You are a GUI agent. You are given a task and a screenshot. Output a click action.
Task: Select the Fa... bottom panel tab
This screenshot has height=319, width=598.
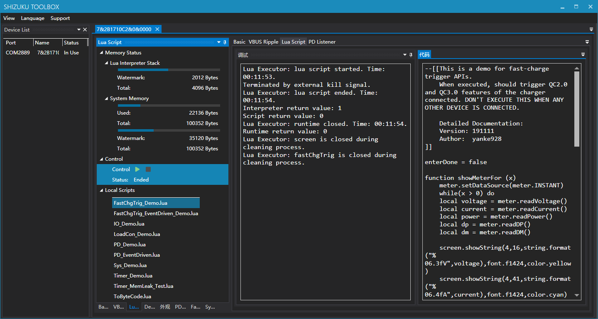click(196, 307)
